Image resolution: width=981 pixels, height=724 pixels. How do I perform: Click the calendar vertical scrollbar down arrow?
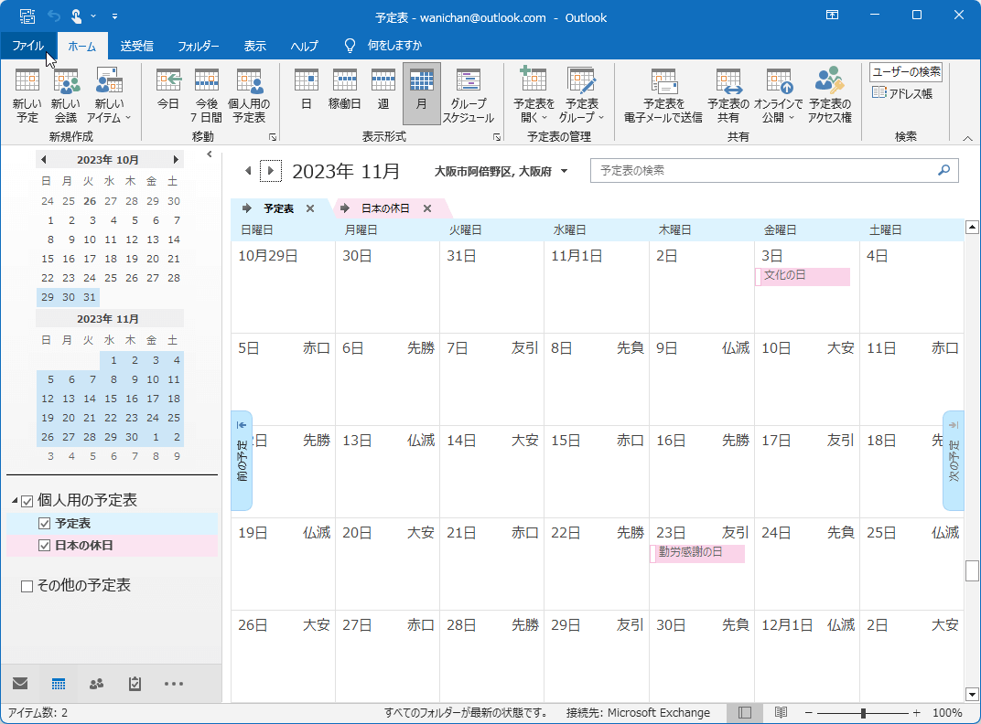972,694
